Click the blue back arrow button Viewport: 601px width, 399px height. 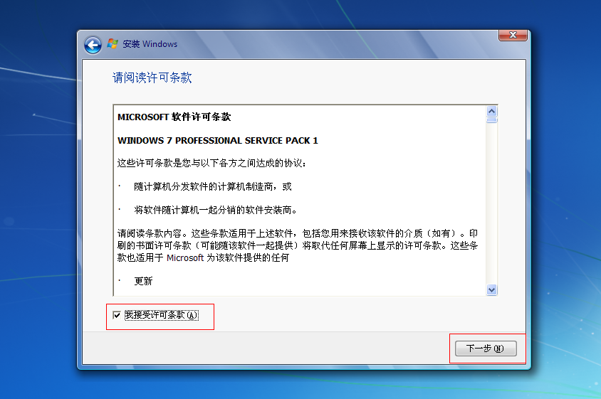93,46
